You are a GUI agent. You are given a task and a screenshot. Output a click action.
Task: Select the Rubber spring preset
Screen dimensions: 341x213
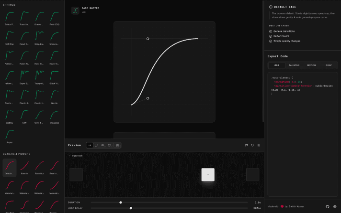10,58
